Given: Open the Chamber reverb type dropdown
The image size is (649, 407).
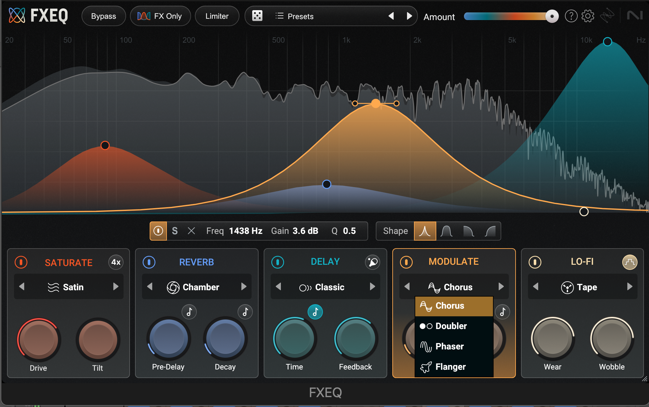Looking at the screenshot, I should coord(196,287).
